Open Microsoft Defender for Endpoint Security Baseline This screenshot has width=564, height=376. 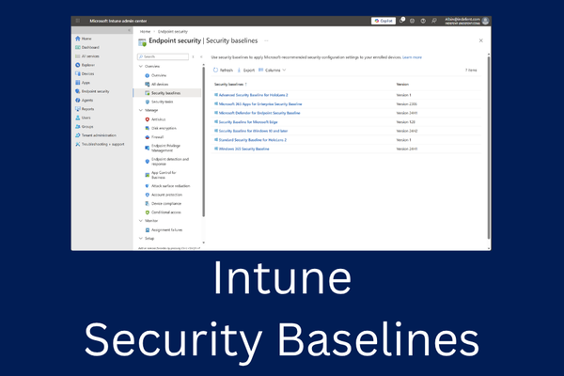[x=258, y=113]
